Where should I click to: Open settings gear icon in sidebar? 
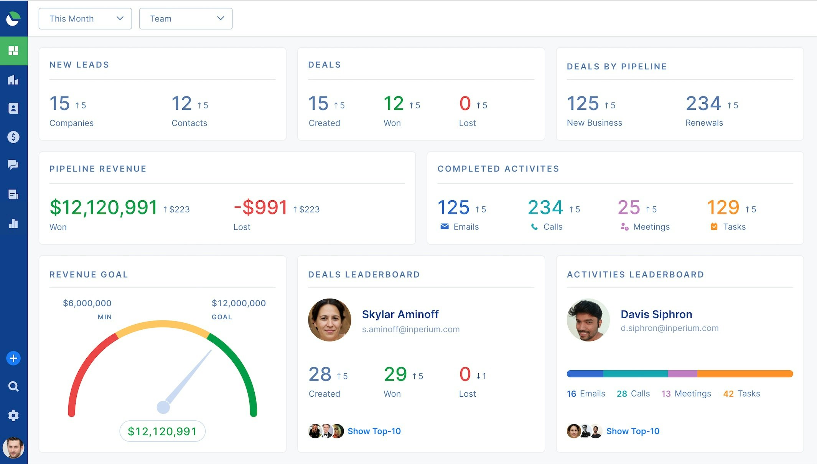pos(13,415)
